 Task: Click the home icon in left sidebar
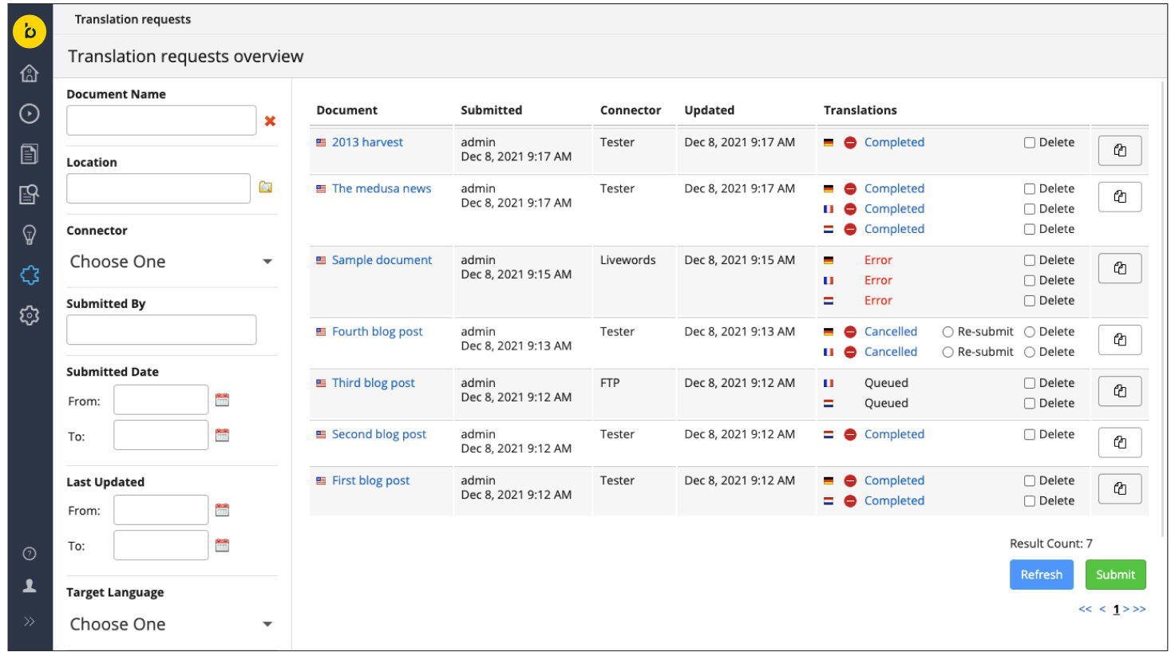[30, 74]
